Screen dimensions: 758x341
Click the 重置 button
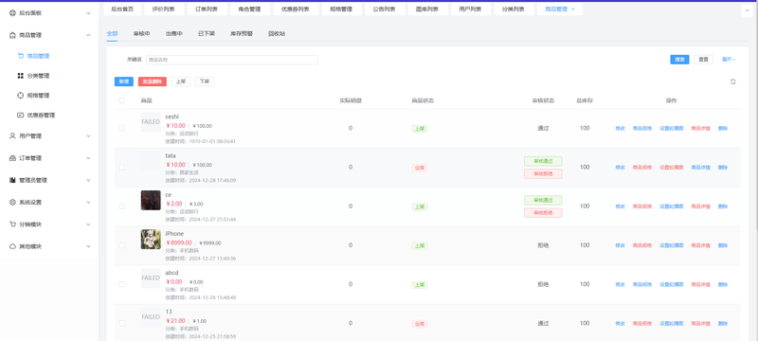pos(703,60)
